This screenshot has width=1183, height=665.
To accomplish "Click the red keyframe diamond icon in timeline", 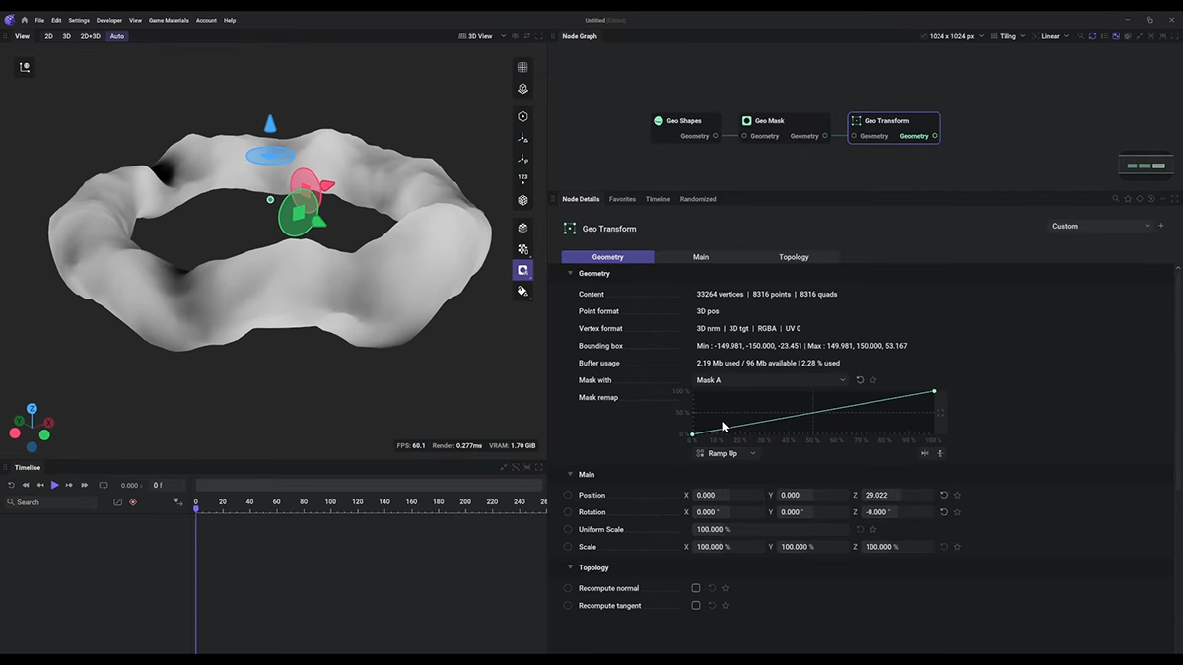I will coord(133,502).
